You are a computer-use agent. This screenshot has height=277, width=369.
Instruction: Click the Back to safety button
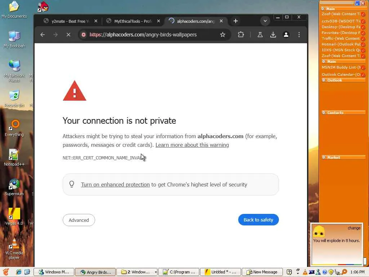(x=258, y=220)
